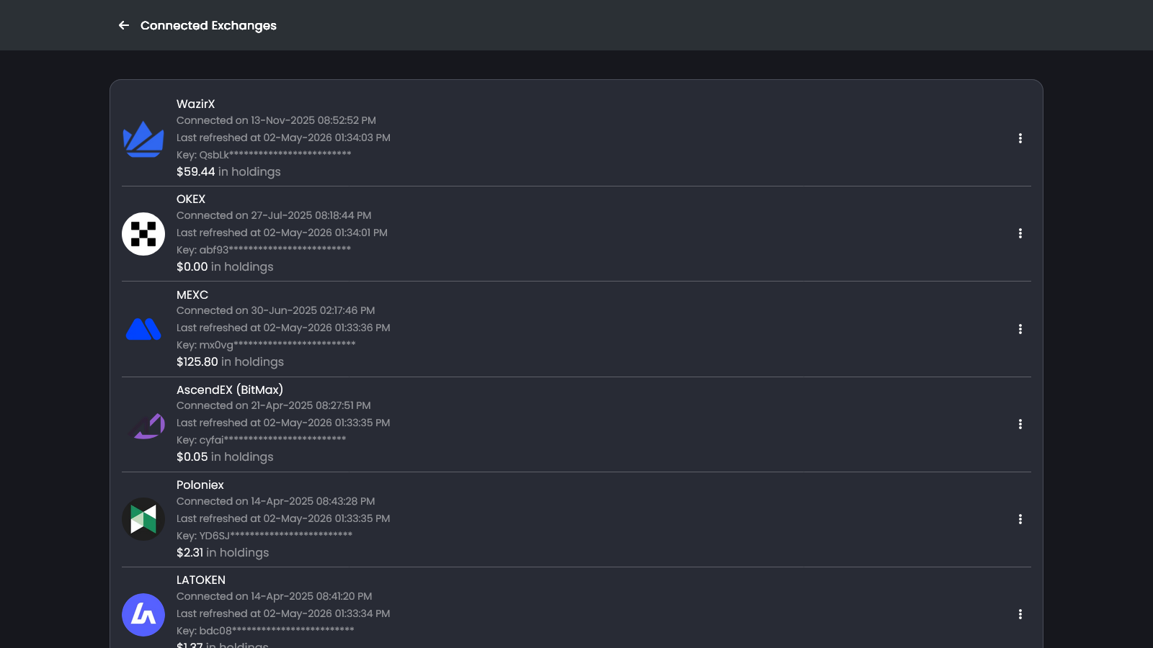
Task: Click the Key: YD6SJ masked key
Action: coord(264,536)
